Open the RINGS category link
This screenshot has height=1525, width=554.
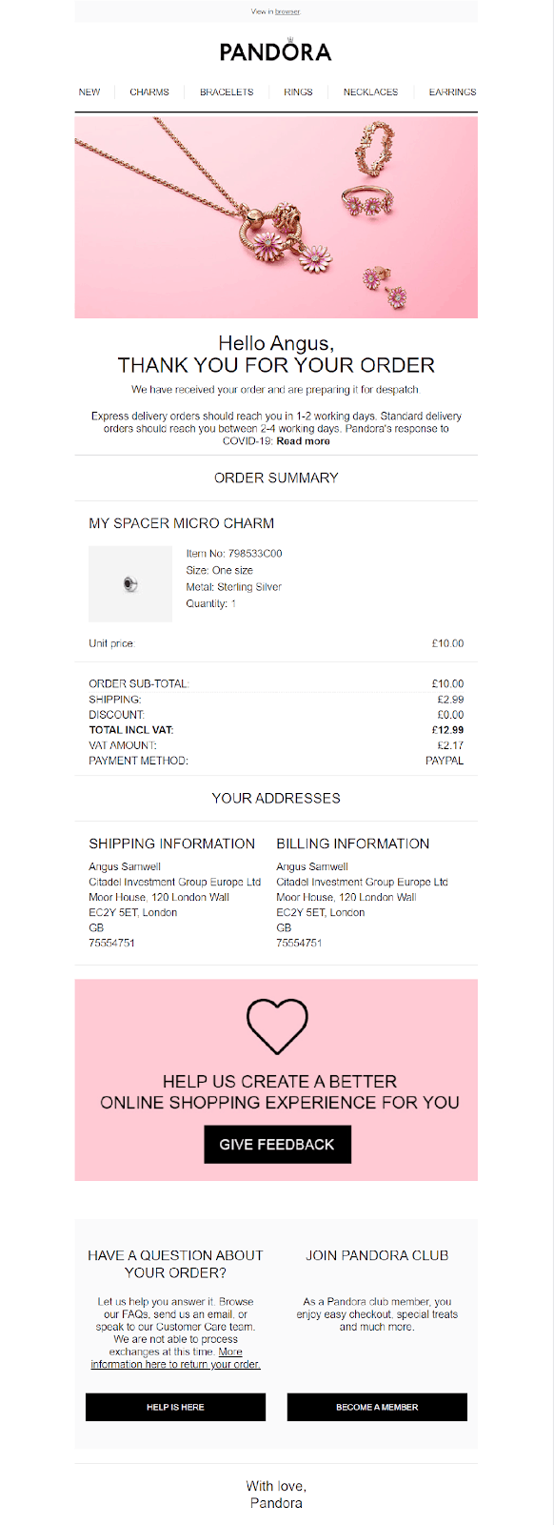(x=298, y=92)
